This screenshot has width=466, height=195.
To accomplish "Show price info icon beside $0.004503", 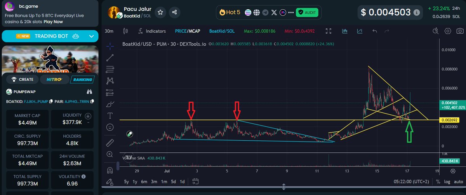I will click(416, 12).
